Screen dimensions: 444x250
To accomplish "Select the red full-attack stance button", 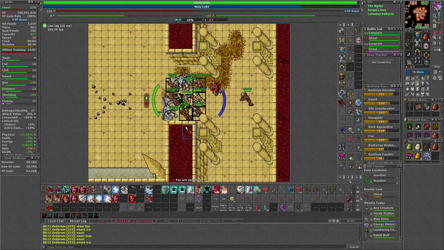I will (x=435, y=32).
